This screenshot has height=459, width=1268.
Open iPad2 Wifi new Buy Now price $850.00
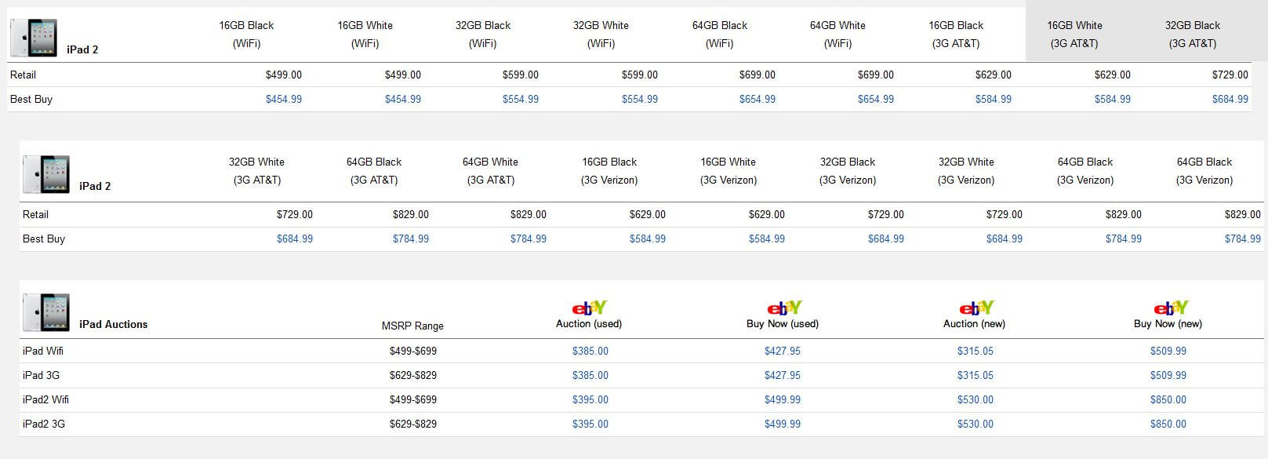[x=1168, y=400]
